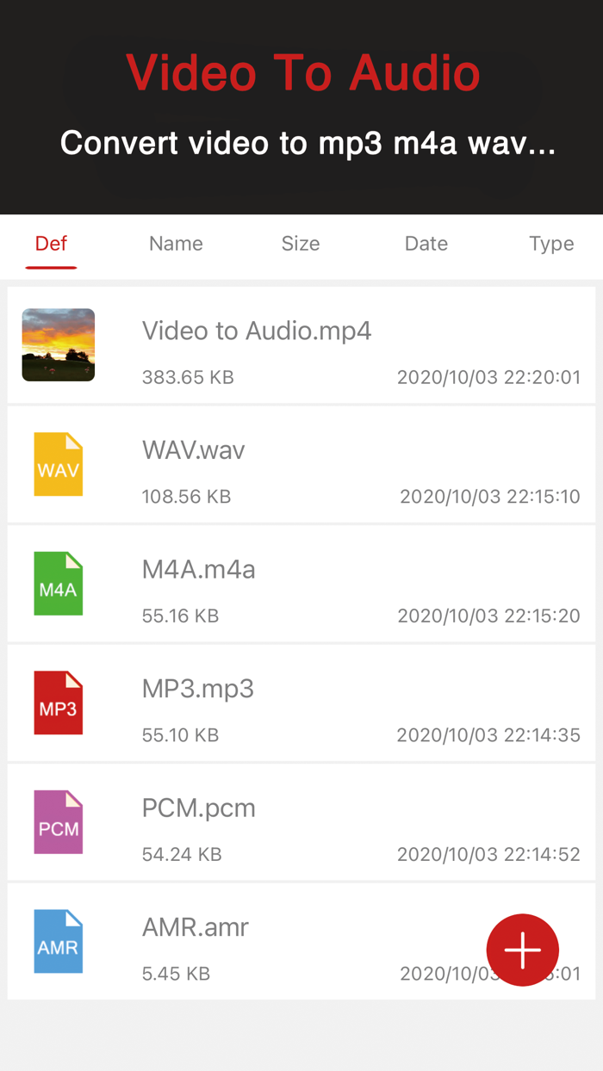603x1071 pixels.
Task: Sort files by Name
Action: (x=175, y=244)
